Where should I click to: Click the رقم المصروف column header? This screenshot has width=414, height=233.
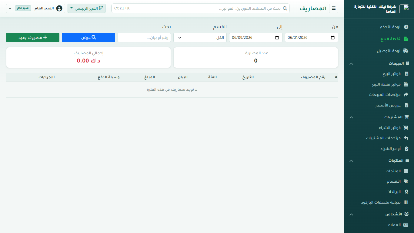tap(313, 77)
